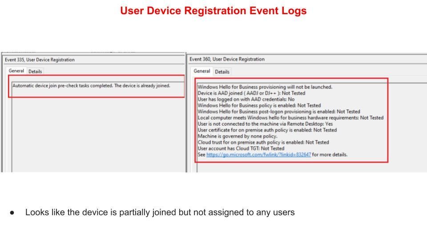Viewport: 427px width, 240px height.
Task: Click the 'Event 335, User Device Registration' header
Action: pyautogui.click(x=40, y=60)
